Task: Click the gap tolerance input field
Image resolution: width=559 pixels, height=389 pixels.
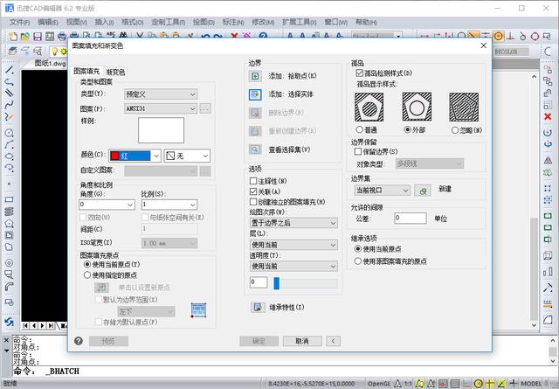Action: (411, 218)
